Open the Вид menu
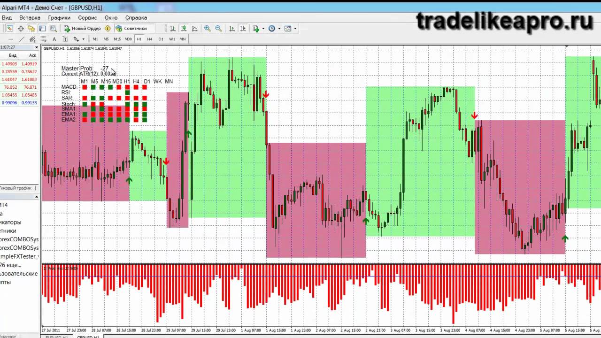This screenshot has height=338, width=601. pyautogui.click(x=7, y=18)
